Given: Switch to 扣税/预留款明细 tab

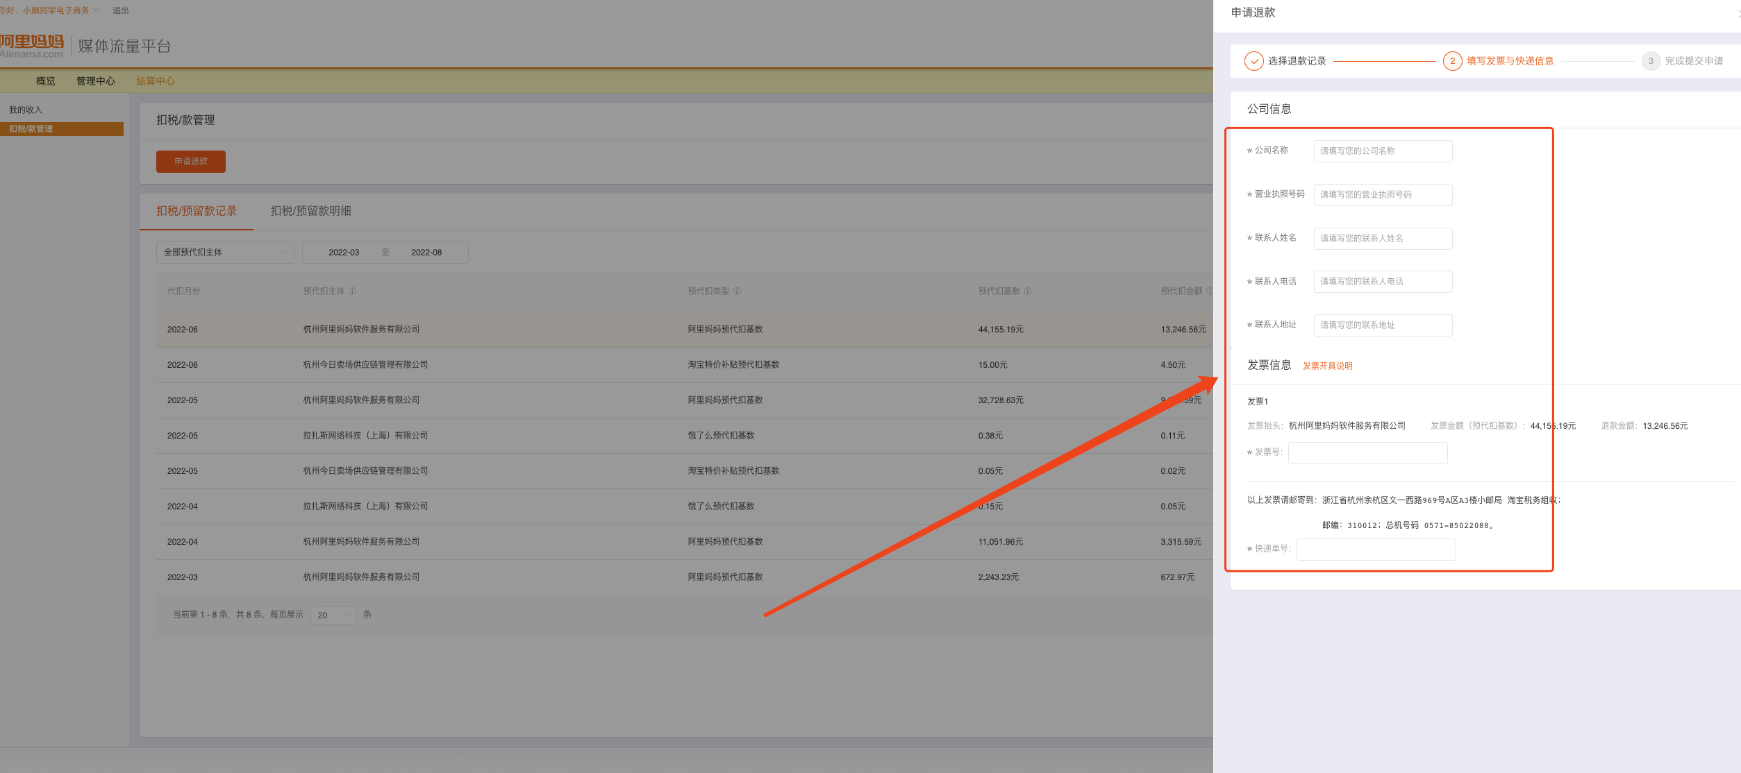Looking at the screenshot, I should (x=310, y=211).
